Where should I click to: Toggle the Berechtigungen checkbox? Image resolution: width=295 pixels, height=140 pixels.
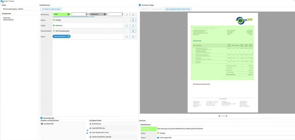tap(41, 118)
